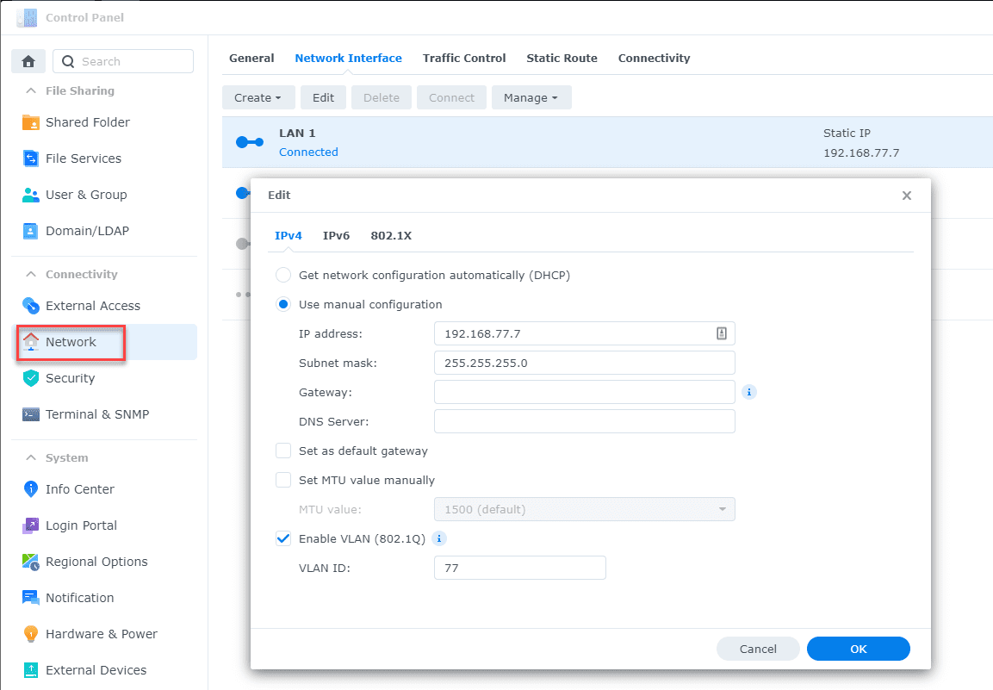Open the MTU value dropdown

[x=584, y=509]
